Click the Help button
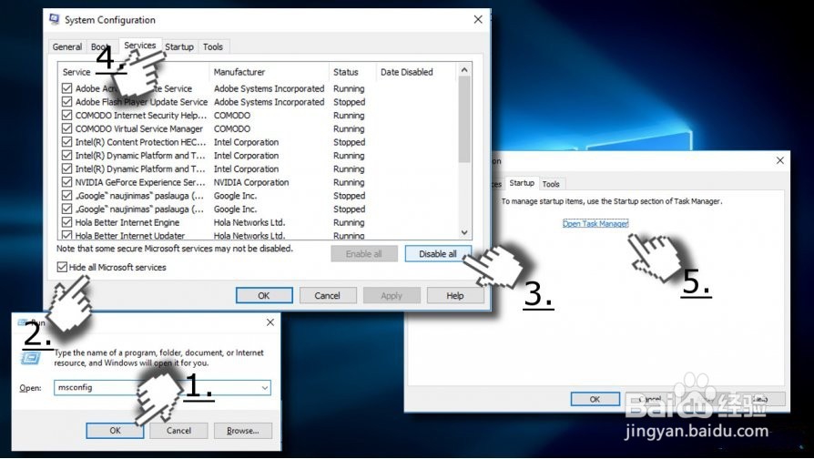Viewport: 814px width, 459px height. coord(455,295)
